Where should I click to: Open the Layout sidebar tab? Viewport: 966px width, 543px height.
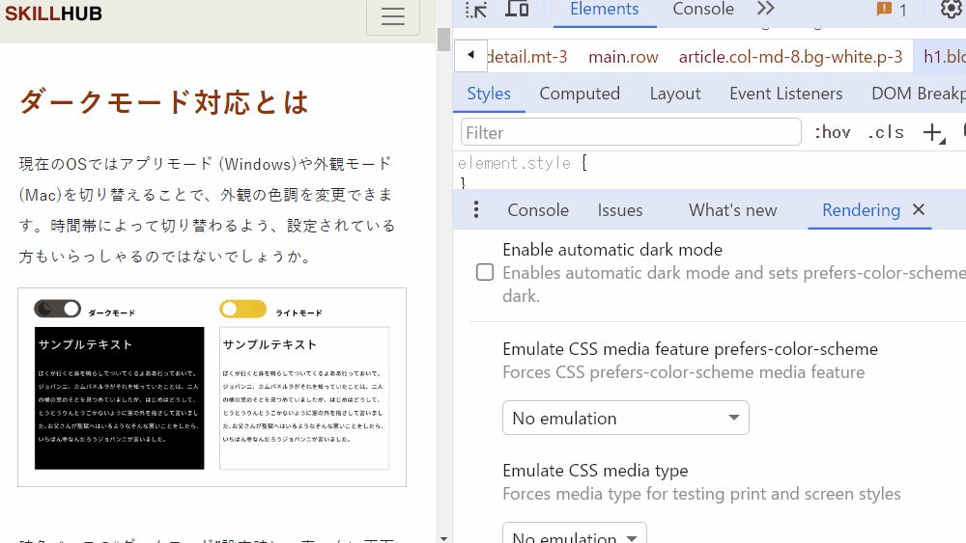[675, 94]
